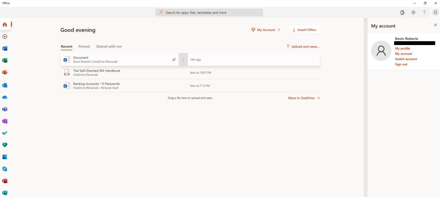Open Outlook from the sidebar
440x197 pixels.
(5, 85)
